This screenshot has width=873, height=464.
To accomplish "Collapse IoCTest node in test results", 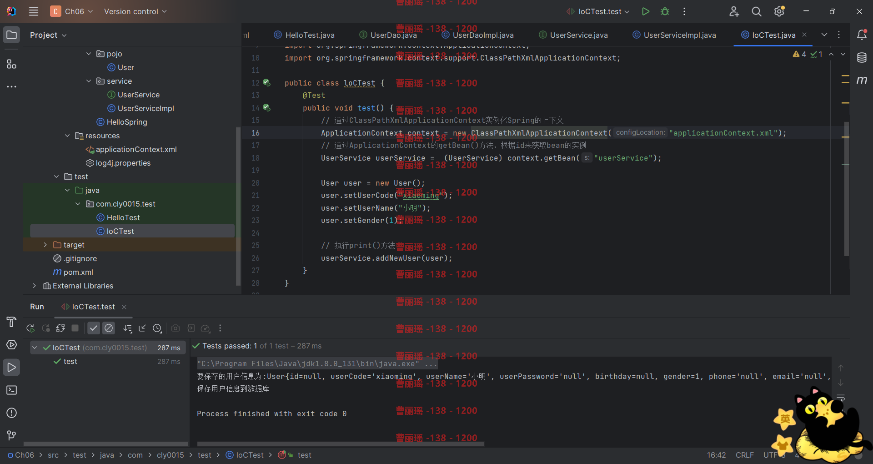I will [x=35, y=348].
